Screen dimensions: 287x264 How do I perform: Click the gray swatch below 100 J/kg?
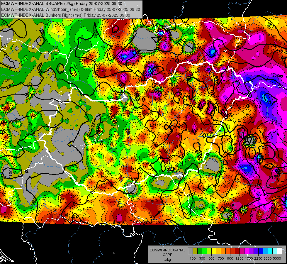pos(190,251)
